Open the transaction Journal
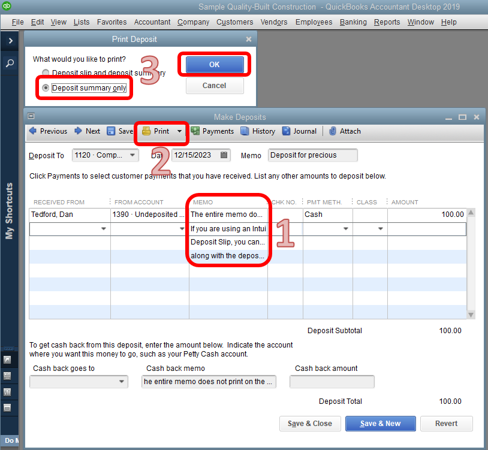 (299, 131)
